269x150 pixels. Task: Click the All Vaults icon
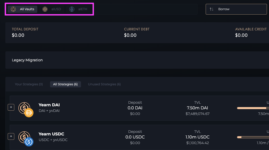14,9
